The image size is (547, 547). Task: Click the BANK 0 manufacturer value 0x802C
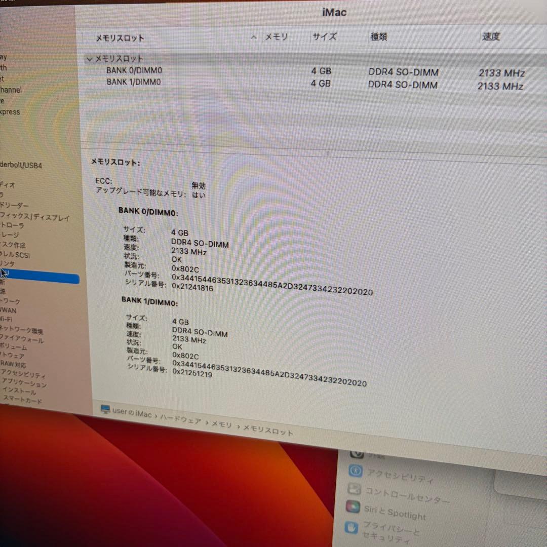(x=185, y=269)
